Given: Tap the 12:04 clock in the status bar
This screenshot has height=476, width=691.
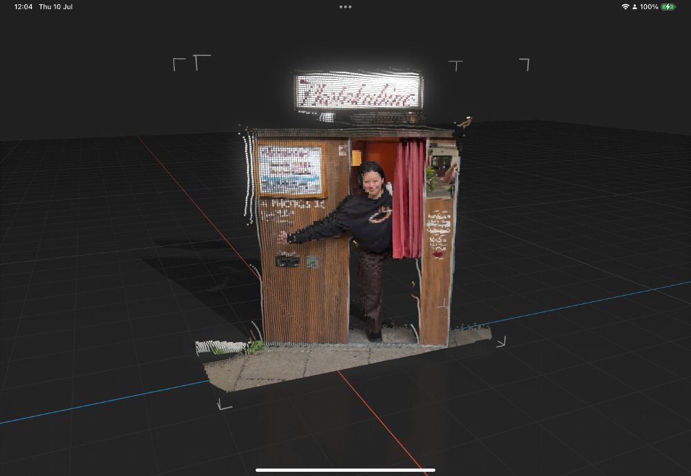Looking at the screenshot, I should point(23,7).
